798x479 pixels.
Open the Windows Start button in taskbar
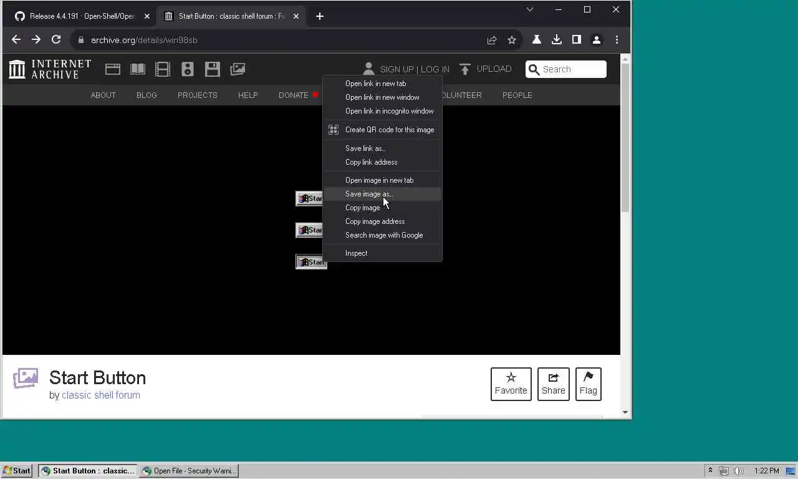tap(17, 471)
